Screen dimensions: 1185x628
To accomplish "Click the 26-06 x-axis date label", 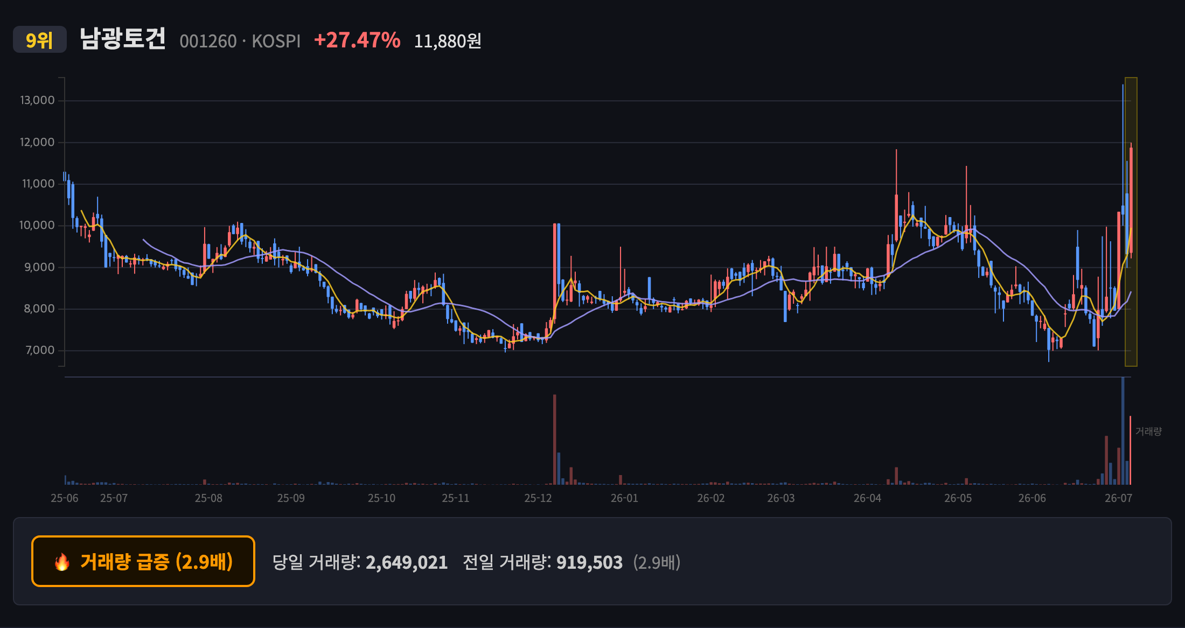I will point(1032,498).
